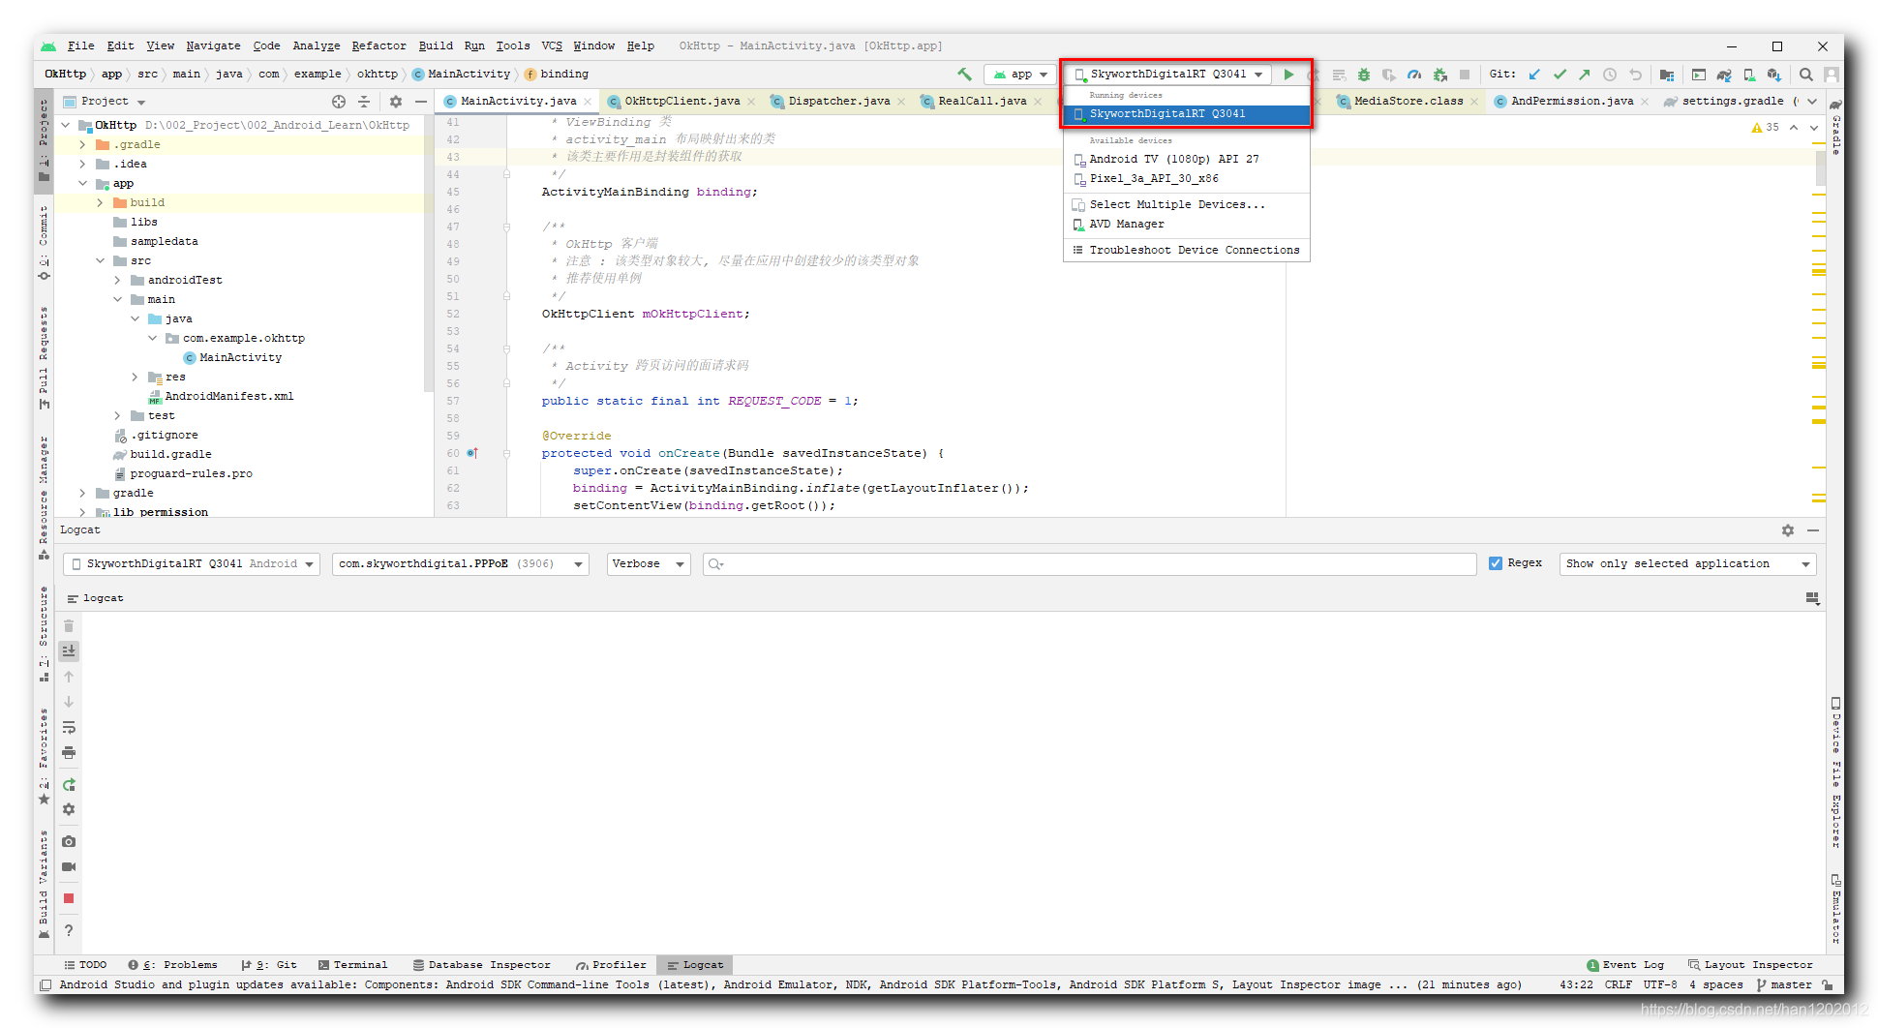Click the Logcat screen record video icon
Viewport: 1878px width, 1028px height.
[69, 866]
